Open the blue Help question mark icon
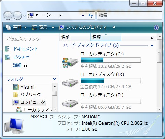Viewport: 165px width, 139px height. coord(156,27)
